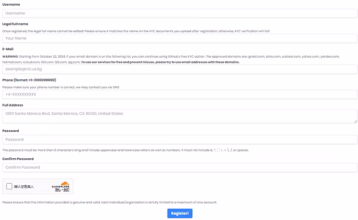358x220 pixels.
Task: Click the "Password" label above its field
Action: (x=11, y=131)
